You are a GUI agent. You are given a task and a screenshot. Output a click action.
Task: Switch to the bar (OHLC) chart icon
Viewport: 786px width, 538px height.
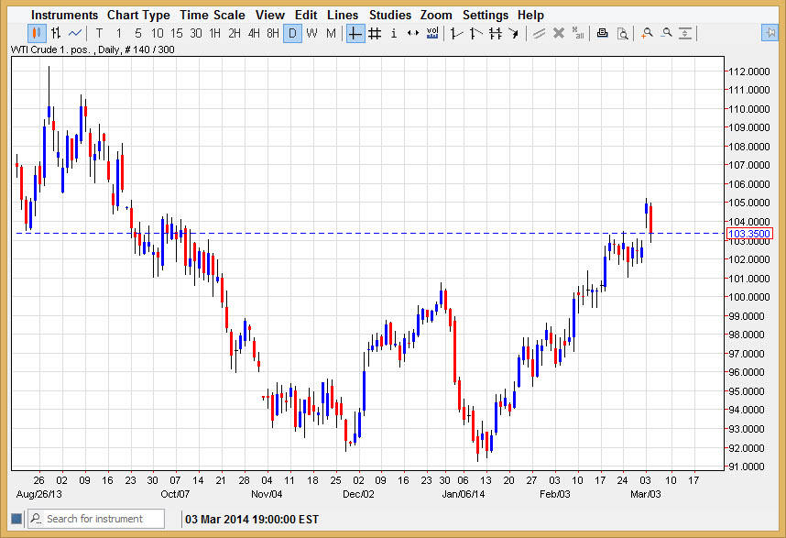(55, 33)
